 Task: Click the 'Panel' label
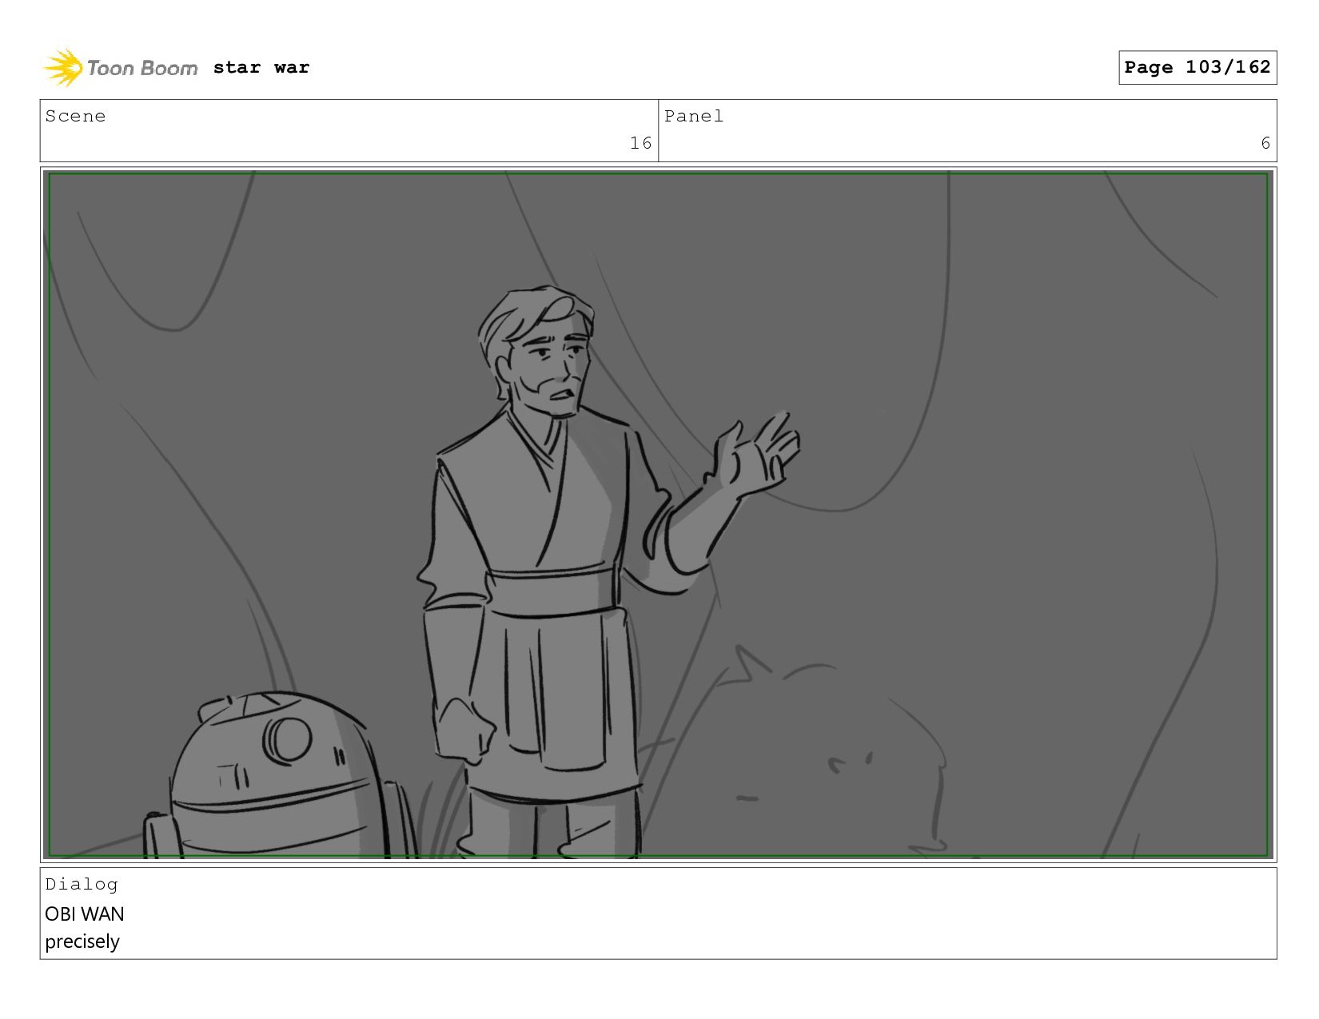click(694, 116)
